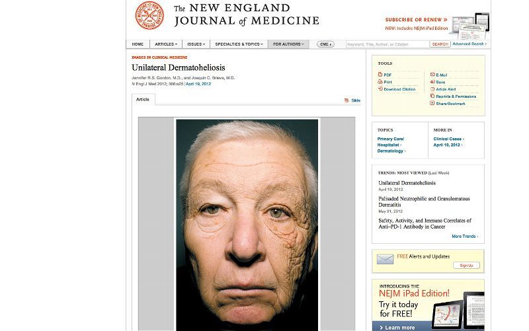Screen dimensions: 529x331
Task: Open the More Trends link
Action: click(465, 237)
